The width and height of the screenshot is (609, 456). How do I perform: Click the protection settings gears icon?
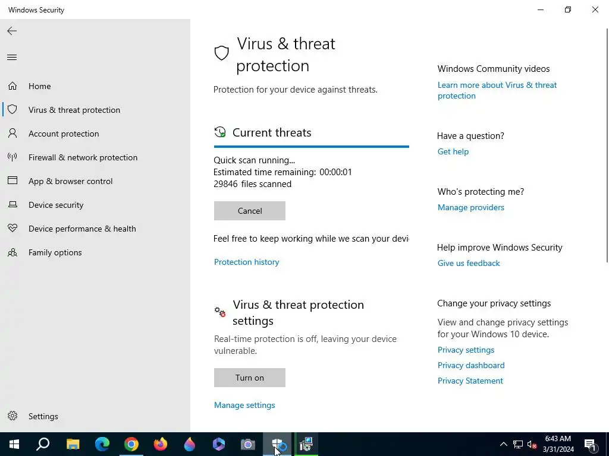220,311
